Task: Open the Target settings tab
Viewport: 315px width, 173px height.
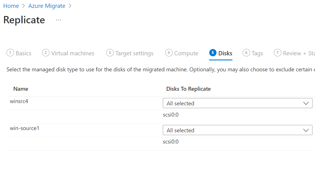Action: [x=134, y=53]
